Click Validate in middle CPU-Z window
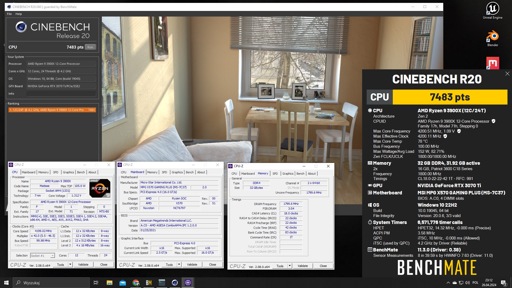Viewport: 512px width, 288px height. (192, 265)
